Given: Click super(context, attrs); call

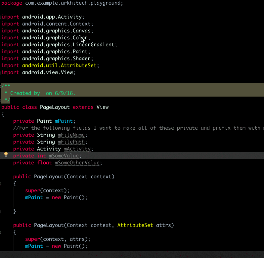Looking at the screenshot, I should (x=58, y=239).
